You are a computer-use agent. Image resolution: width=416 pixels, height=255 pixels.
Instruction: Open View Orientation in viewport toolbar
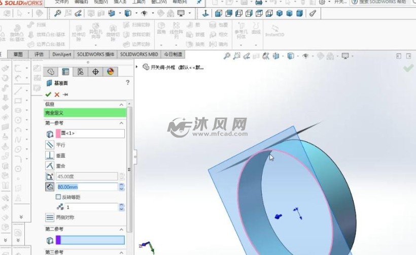[x=276, y=56]
